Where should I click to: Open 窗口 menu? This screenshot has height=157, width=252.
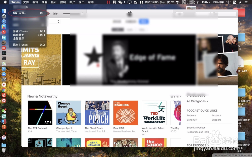click(x=81, y=2)
